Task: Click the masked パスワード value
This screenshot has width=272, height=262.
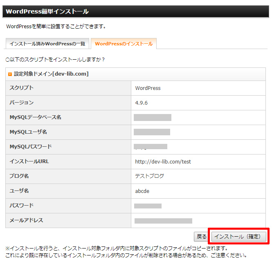Action: pos(148,206)
